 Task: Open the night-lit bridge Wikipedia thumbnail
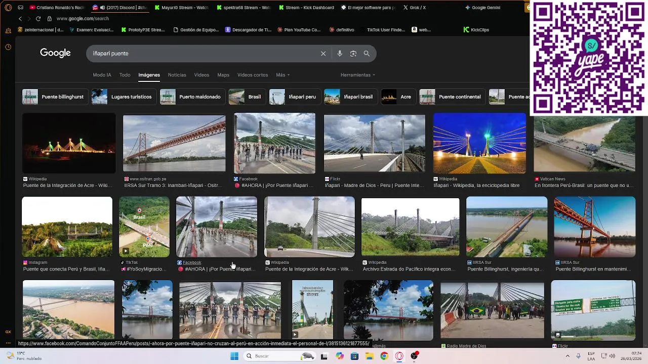[69, 143]
